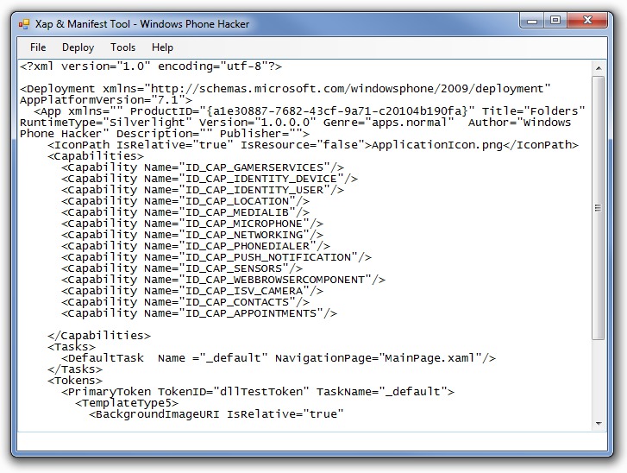This screenshot has height=473, width=627.
Task: Click the ID_CAP_PHONEDIALER capability line
Action: click(x=196, y=246)
